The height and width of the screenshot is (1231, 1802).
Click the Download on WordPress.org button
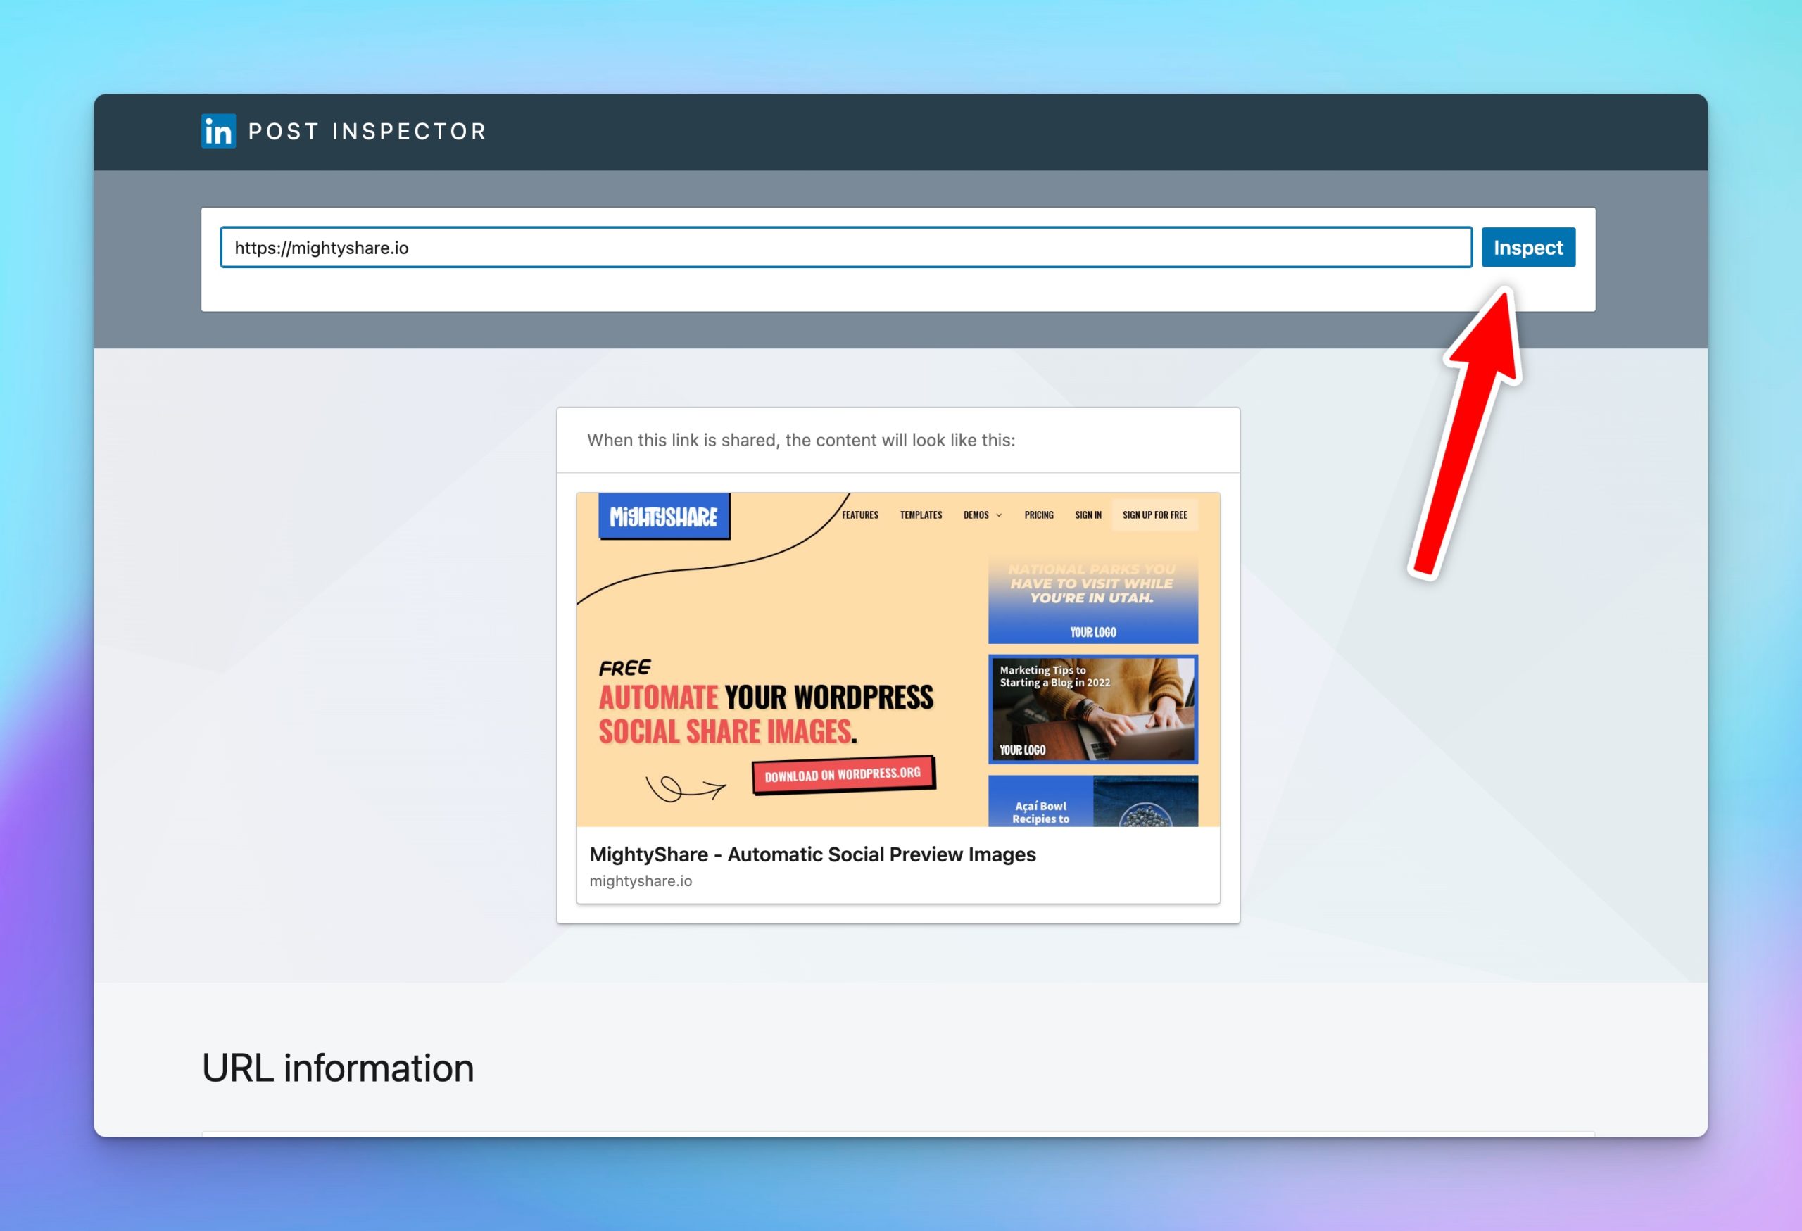tap(843, 774)
